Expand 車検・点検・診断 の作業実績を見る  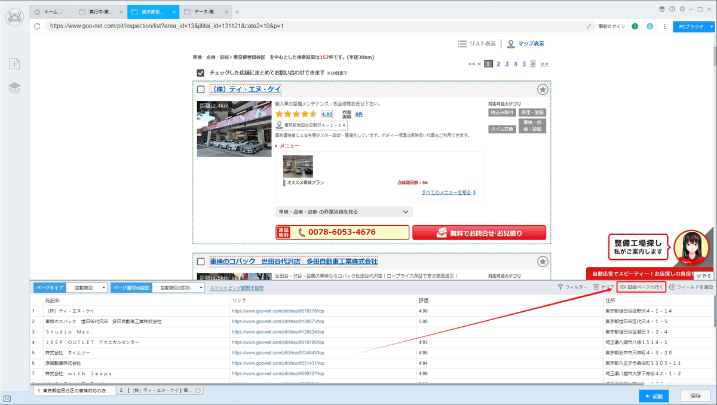(x=344, y=212)
